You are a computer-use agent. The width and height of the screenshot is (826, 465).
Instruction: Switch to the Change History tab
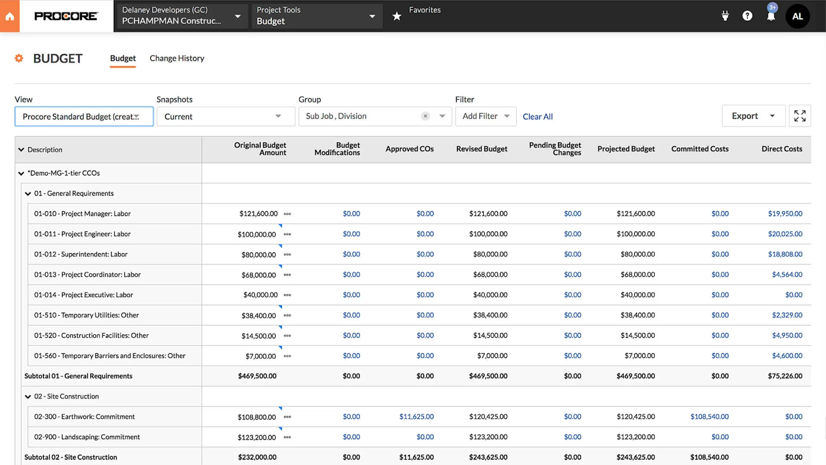177,58
